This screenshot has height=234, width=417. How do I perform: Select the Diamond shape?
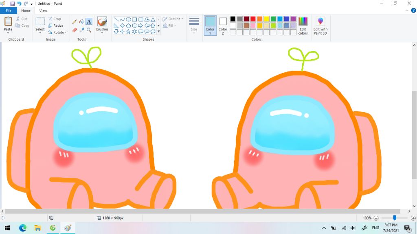coord(122,26)
